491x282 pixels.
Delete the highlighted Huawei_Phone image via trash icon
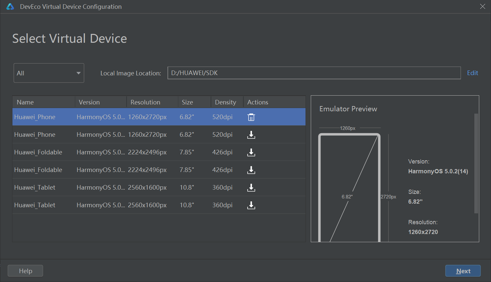tap(251, 117)
